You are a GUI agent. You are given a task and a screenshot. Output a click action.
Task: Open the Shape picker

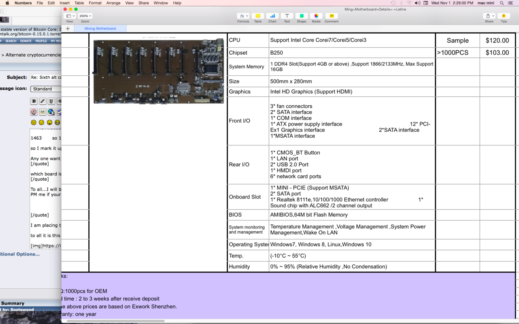pyautogui.click(x=301, y=16)
